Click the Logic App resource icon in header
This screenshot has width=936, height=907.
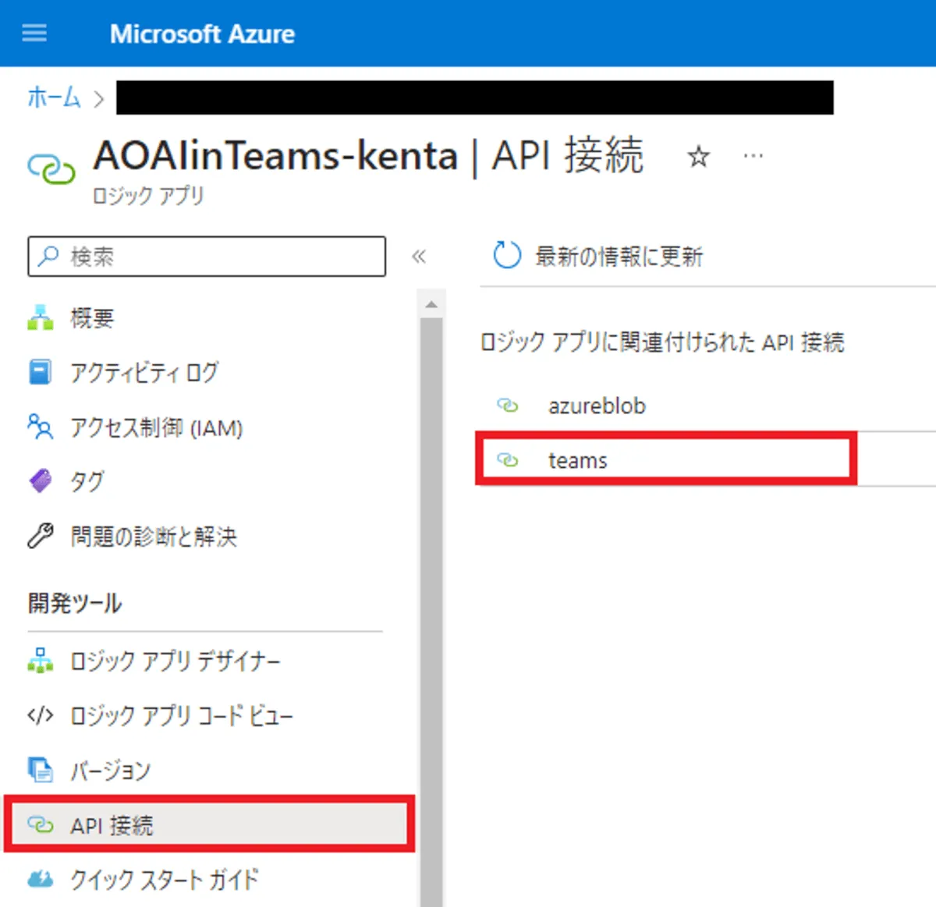51,168
